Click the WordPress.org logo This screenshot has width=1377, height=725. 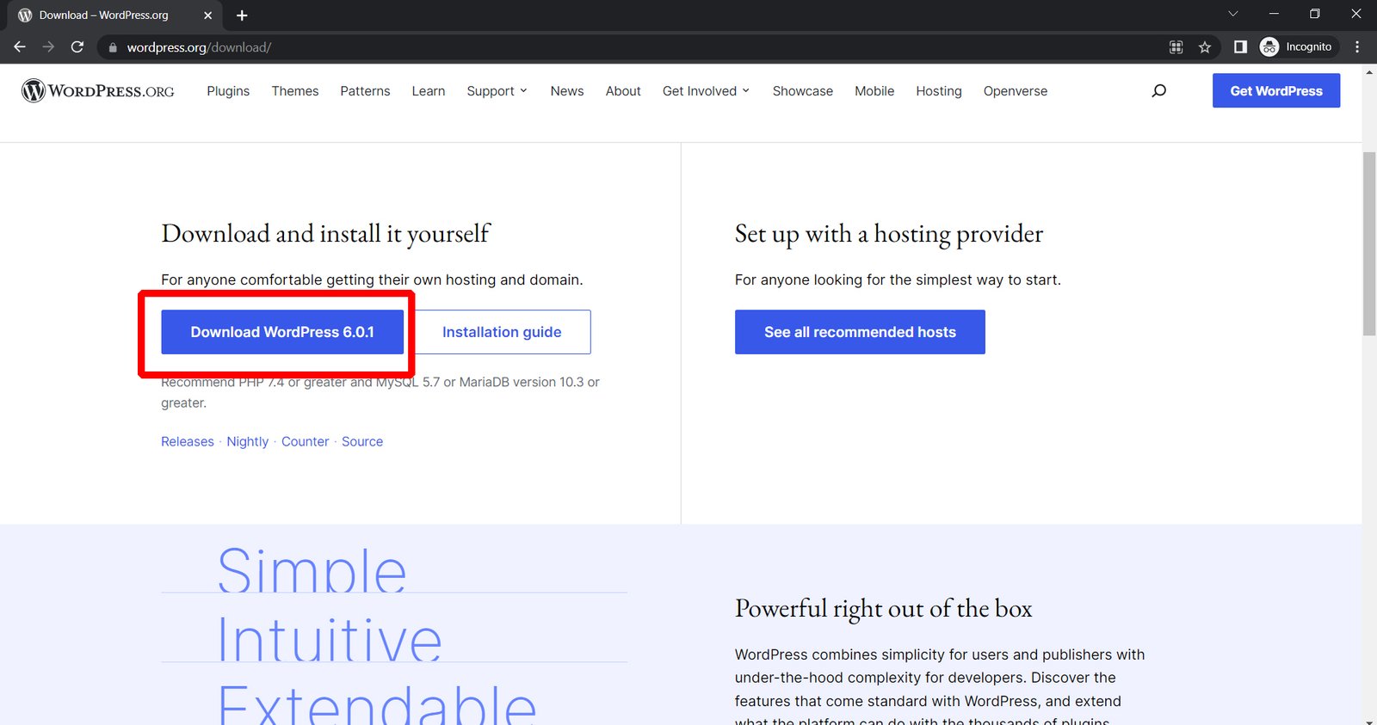click(x=98, y=91)
